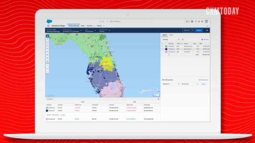
Task: Zoom out with the map minus button
Action: [47, 71]
